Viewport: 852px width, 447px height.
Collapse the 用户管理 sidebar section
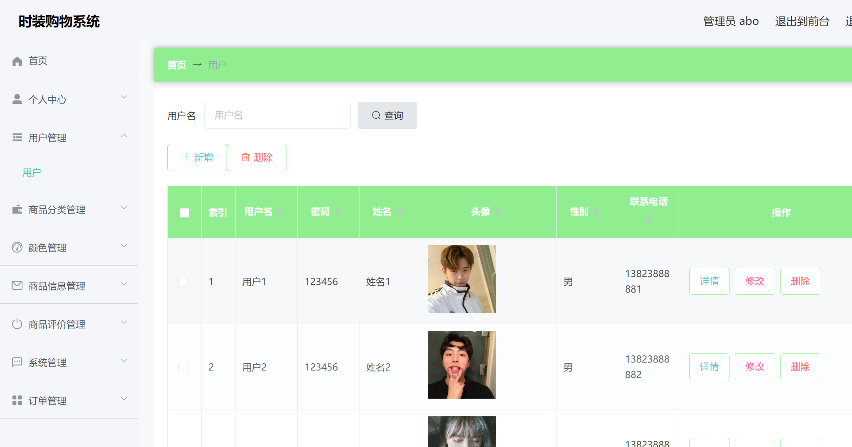pyautogui.click(x=124, y=136)
